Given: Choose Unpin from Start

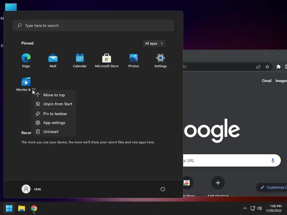Looking at the screenshot, I should (54, 104).
